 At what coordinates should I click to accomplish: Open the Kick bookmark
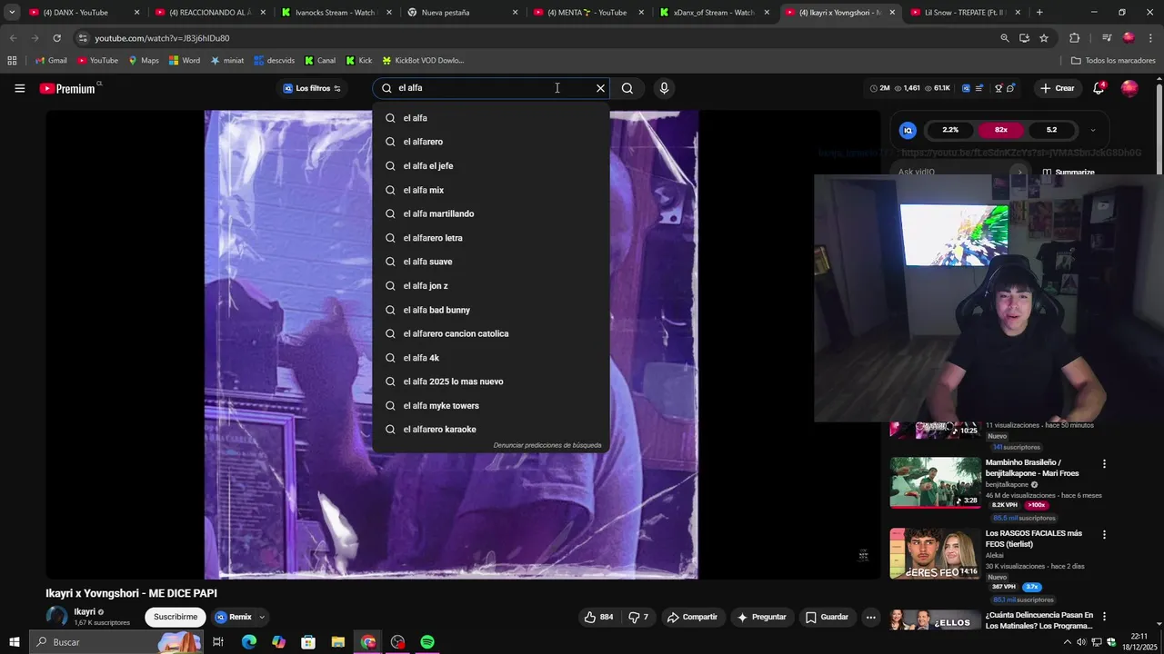tap(358, 61)
